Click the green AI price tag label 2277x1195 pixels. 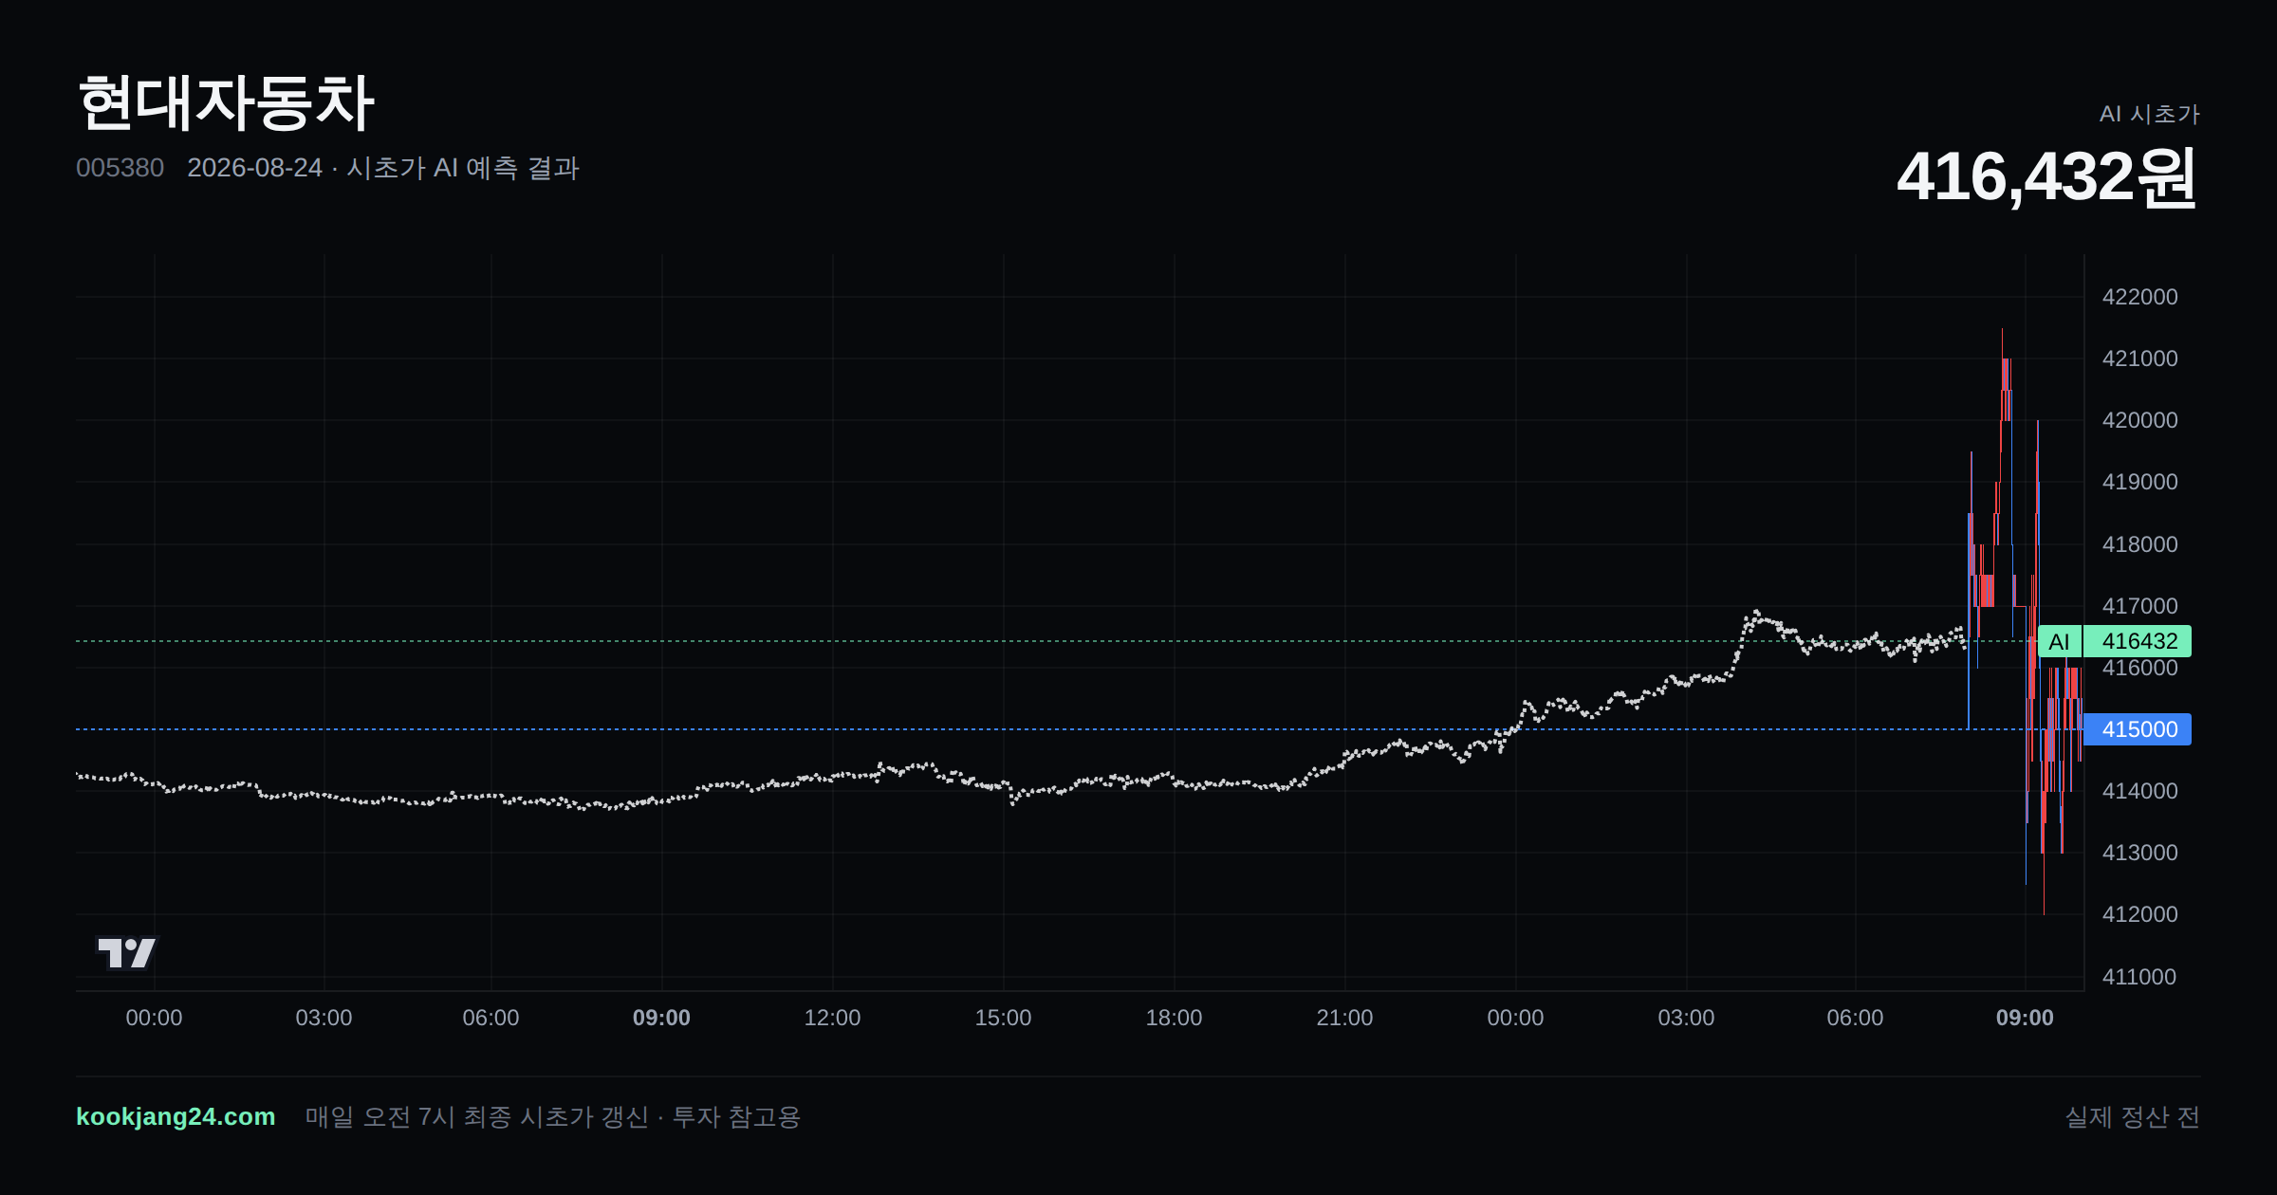2059,641
